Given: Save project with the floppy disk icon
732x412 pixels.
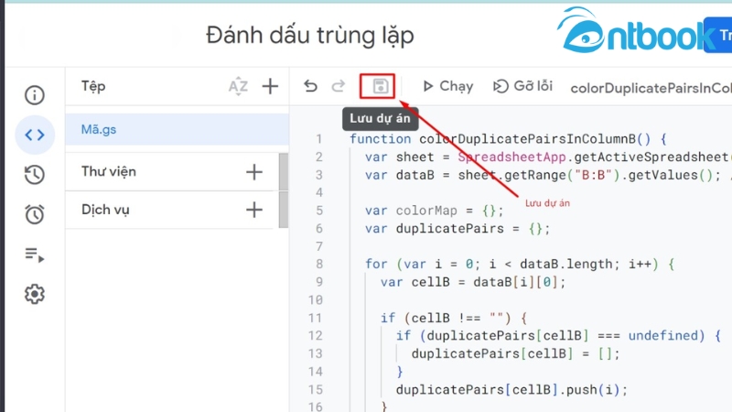Looking at the screenshot, I should point(377,86).
